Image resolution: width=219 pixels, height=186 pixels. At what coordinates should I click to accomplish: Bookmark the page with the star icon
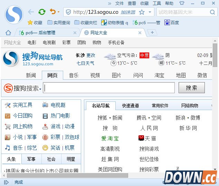click(x=142, y=12)
